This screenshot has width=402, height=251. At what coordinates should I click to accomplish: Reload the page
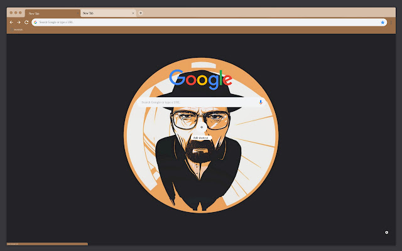pos(26,23)
